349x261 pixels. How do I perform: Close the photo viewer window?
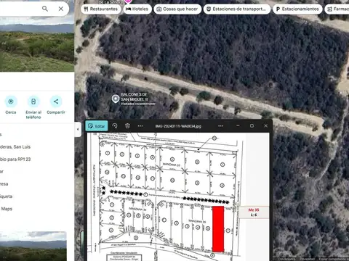pos(265,125)
